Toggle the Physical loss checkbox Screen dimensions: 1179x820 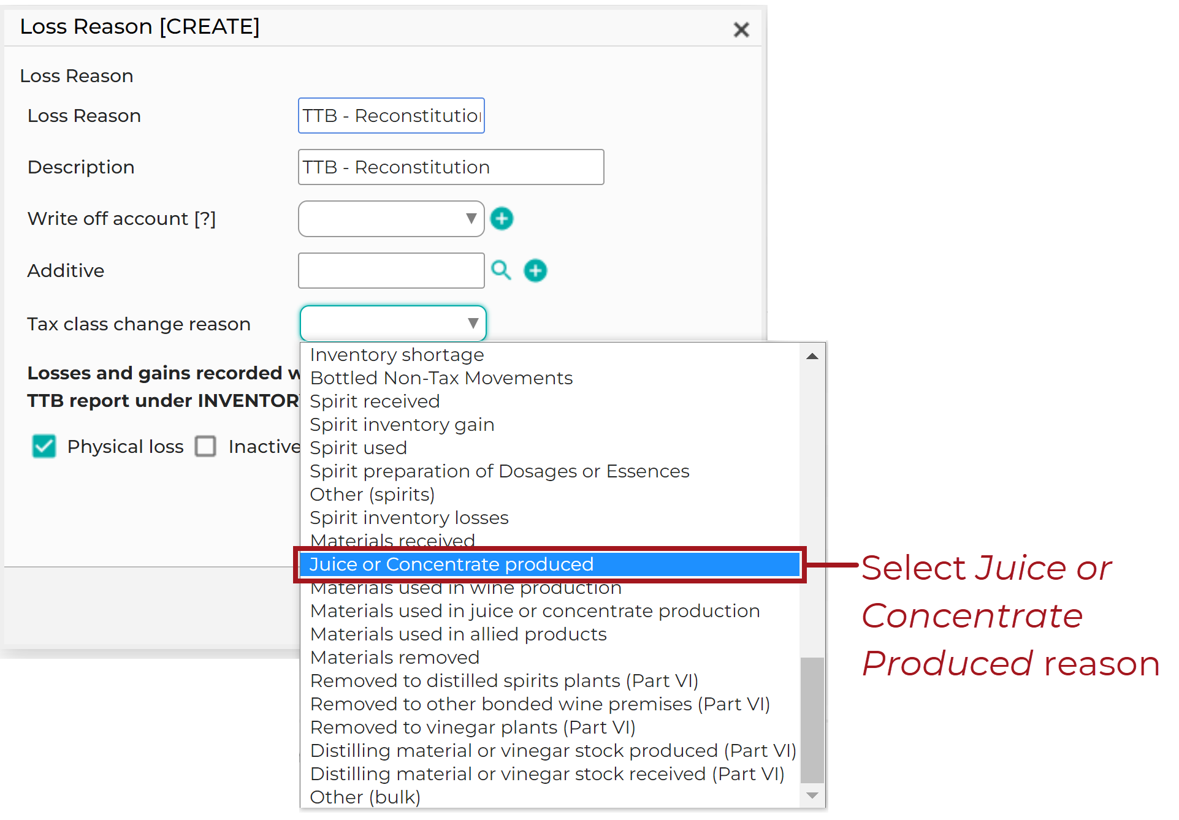(44, 446)
